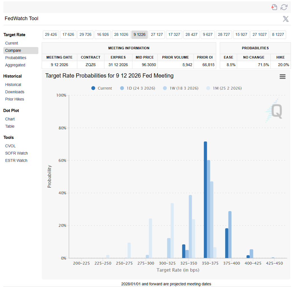
Task: Click the refresh data icon
Action: tap(284, 7)
